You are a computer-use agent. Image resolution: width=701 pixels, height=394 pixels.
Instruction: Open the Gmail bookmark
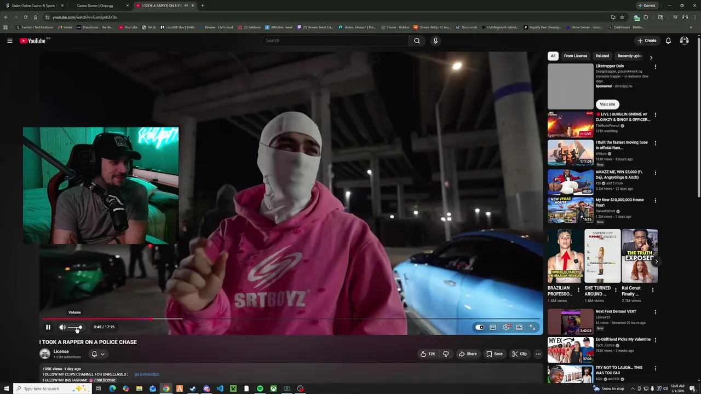point(65,27)
